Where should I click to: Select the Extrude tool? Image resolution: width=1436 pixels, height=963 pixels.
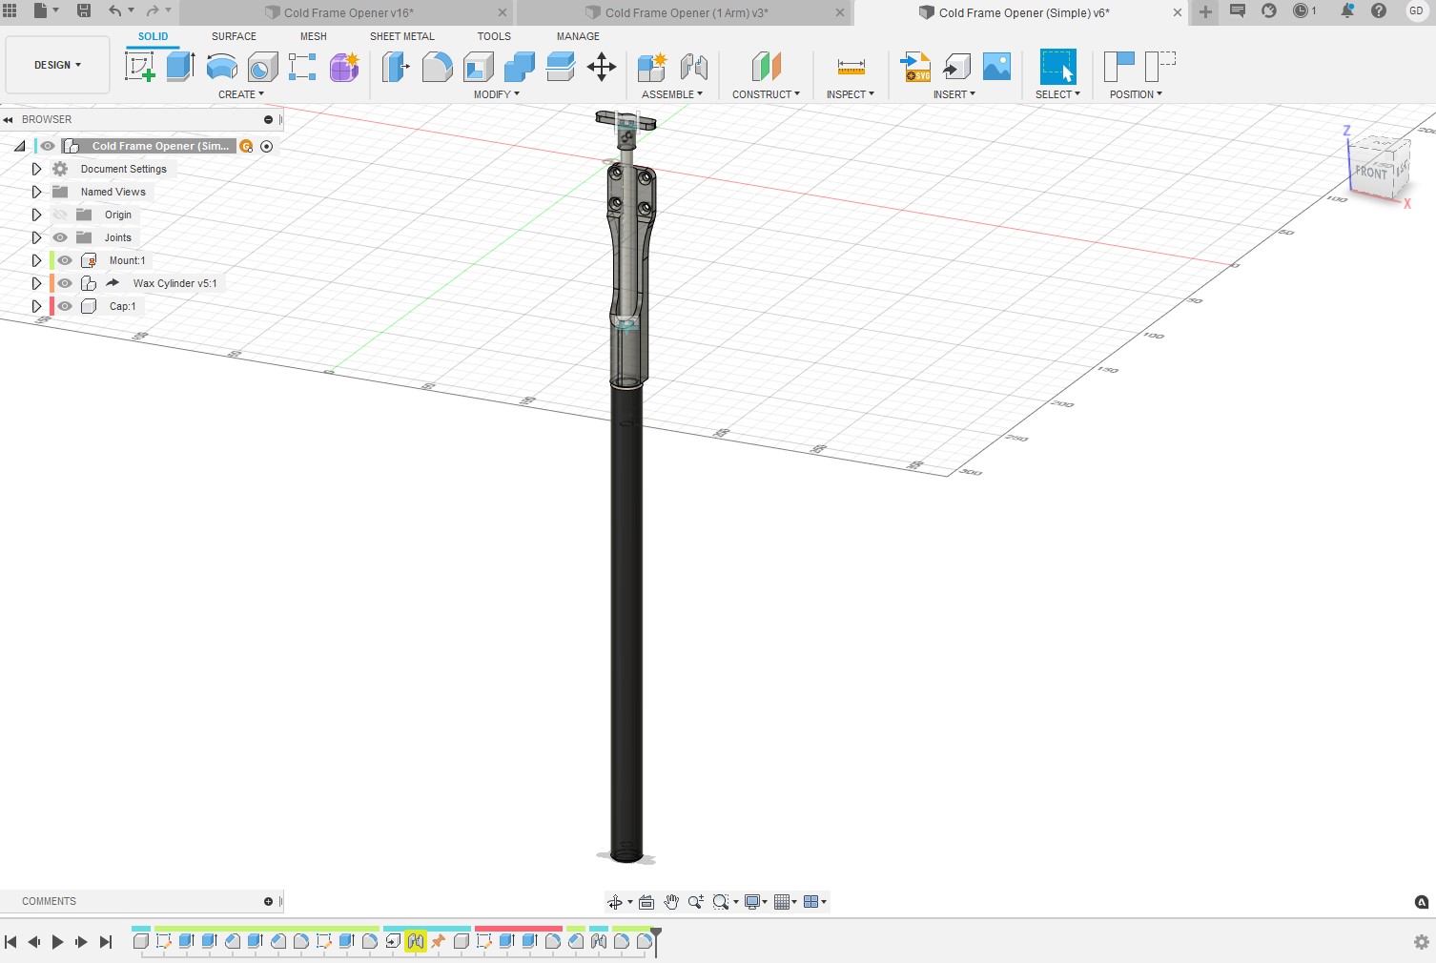(180, 67)
